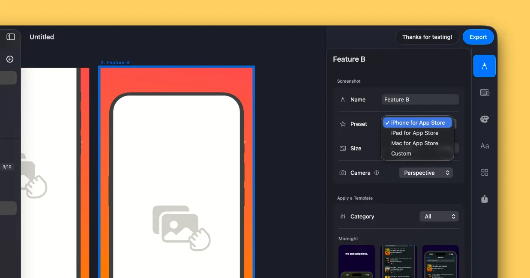Open the device frames panel

484,92
